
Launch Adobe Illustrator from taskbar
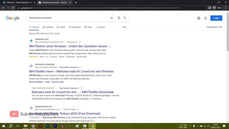[x=40, y=126]
